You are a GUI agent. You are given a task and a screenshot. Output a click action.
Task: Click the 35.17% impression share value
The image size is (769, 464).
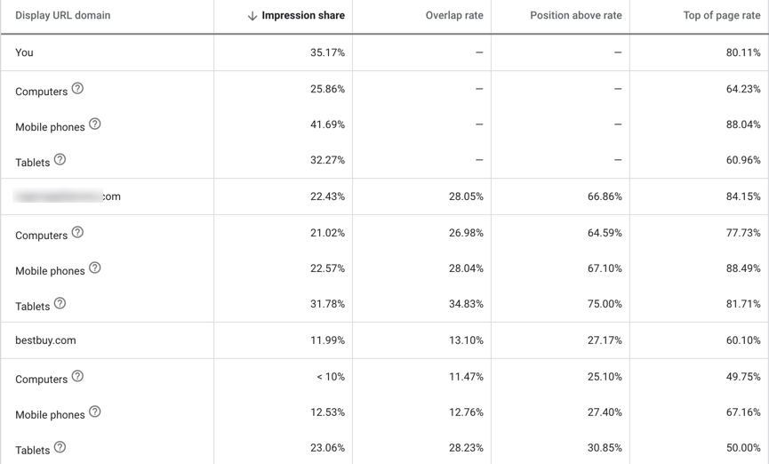point(327,52)
